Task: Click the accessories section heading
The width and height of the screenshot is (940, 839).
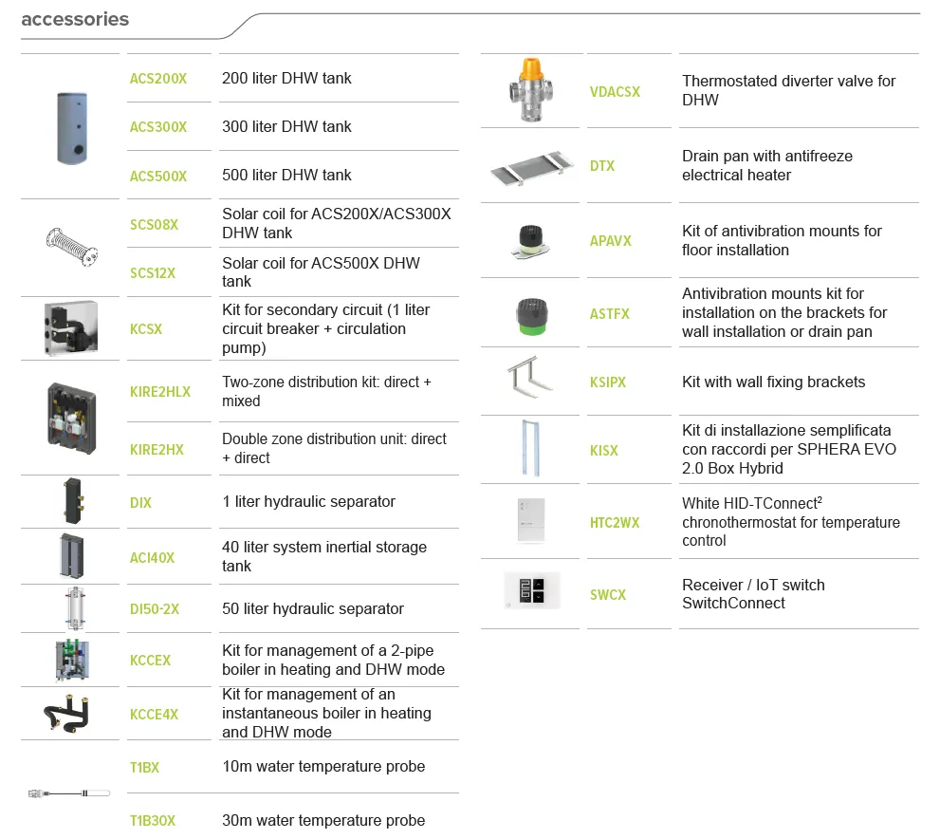Action: pos(75,19)
